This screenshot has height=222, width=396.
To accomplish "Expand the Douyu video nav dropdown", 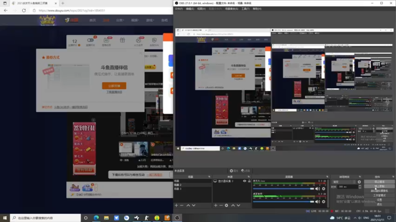I will pos(135,20).
